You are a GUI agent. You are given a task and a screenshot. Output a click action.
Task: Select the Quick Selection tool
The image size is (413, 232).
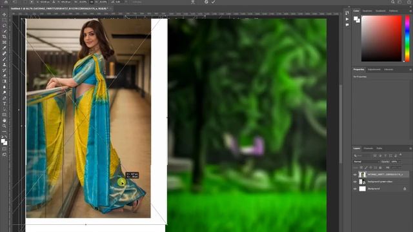coord(5,31)
